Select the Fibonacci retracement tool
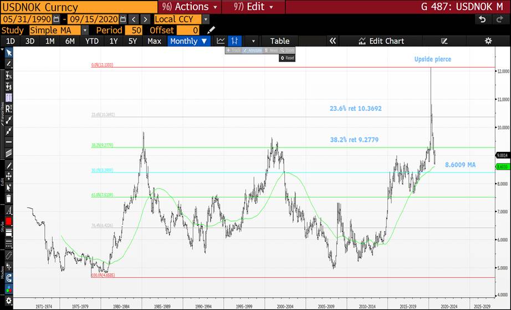Screen dimensions: 511x310 [9, 98]
